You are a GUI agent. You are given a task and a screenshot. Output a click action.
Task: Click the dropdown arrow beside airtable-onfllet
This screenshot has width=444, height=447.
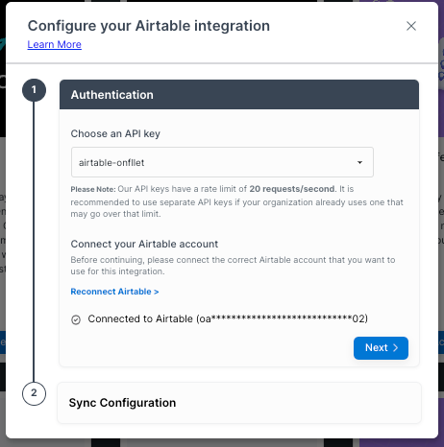(359, 162)
